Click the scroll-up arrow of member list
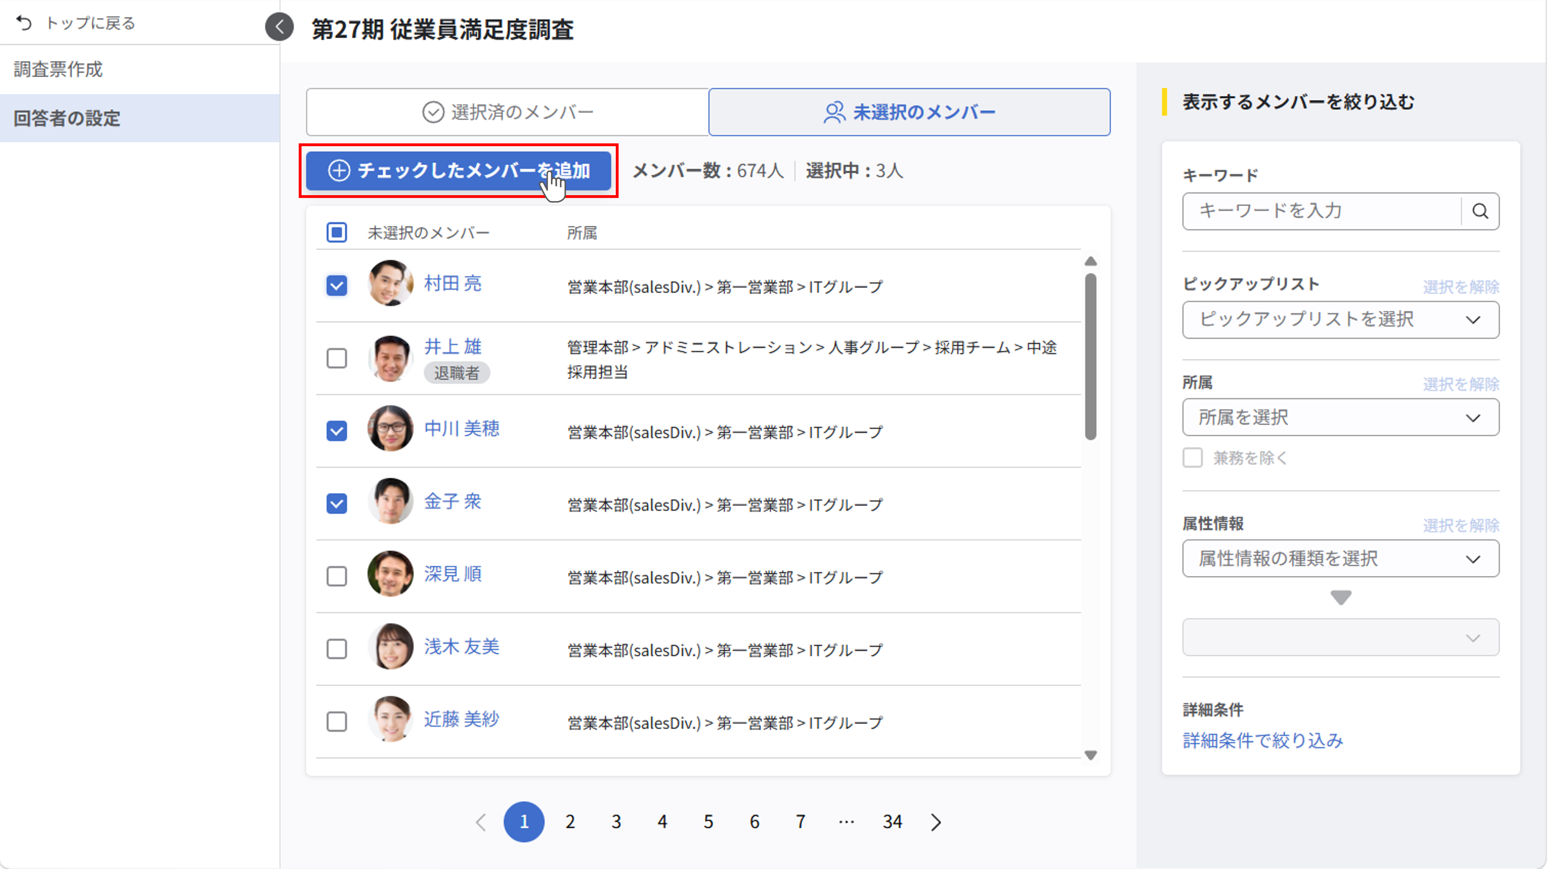This screenshot has height=869, width=1550. coord(1091,261)
